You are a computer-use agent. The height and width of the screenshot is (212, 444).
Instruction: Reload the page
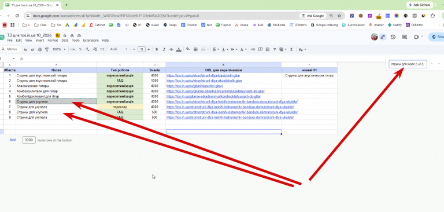tap(17, 16)
